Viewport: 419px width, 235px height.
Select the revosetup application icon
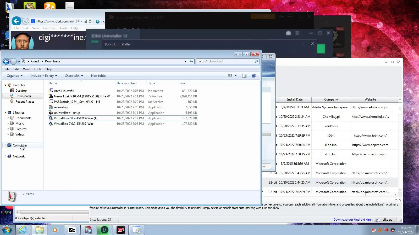[51, 107]
